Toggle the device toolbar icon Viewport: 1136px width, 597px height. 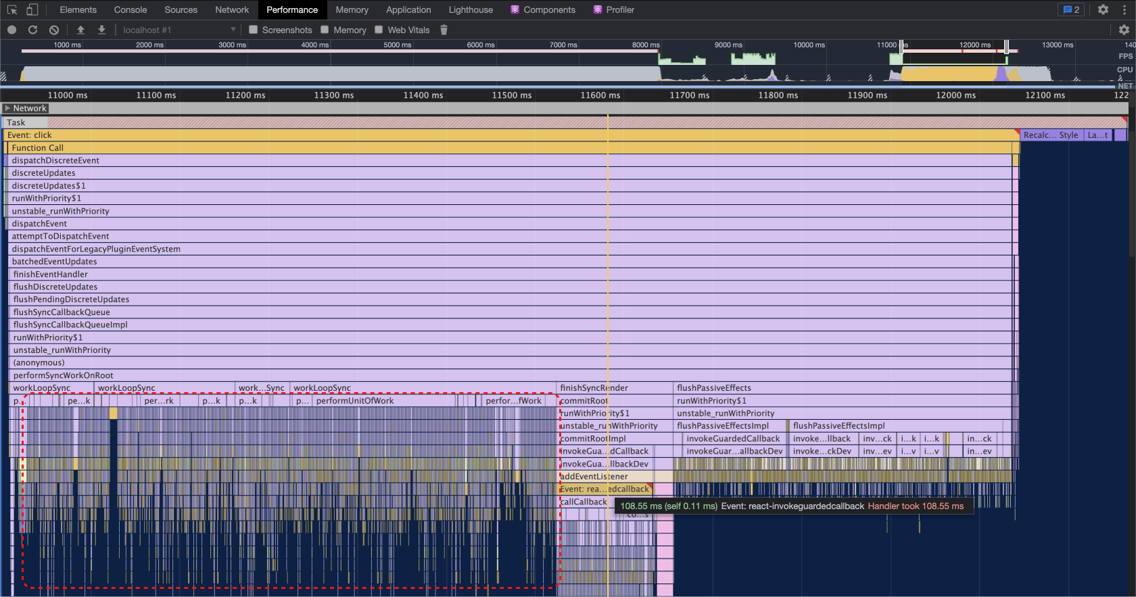[32, 9]
